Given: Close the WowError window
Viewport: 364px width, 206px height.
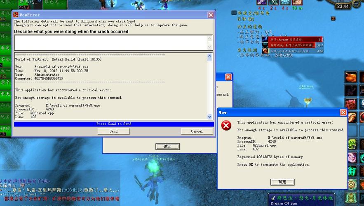Looking at the screenshot, I should tap(211, 15).
